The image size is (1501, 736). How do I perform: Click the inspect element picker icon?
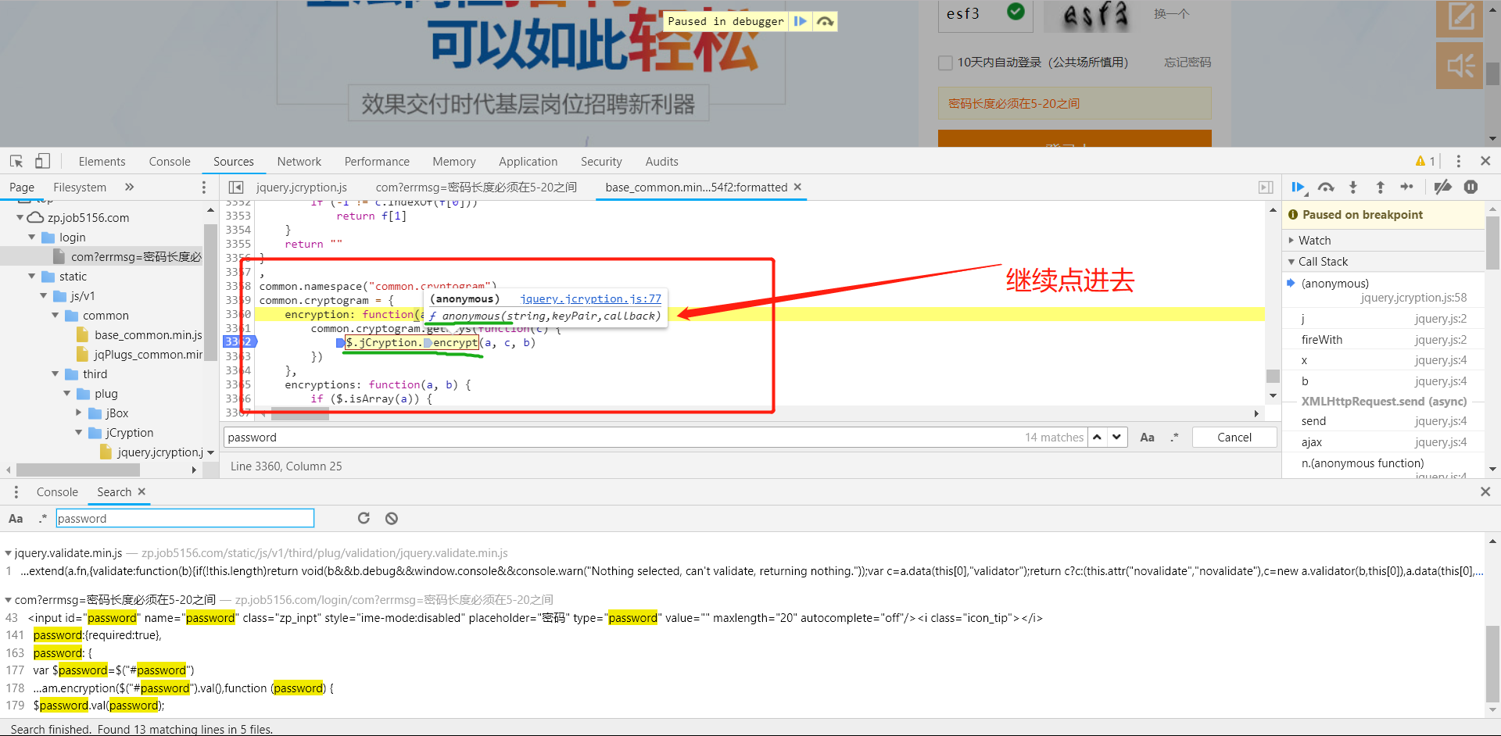[16, 161]
